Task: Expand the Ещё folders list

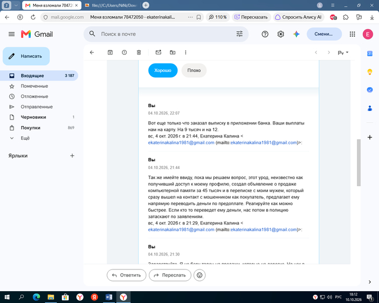Action: pyautogui.click(x=25, y=138)
